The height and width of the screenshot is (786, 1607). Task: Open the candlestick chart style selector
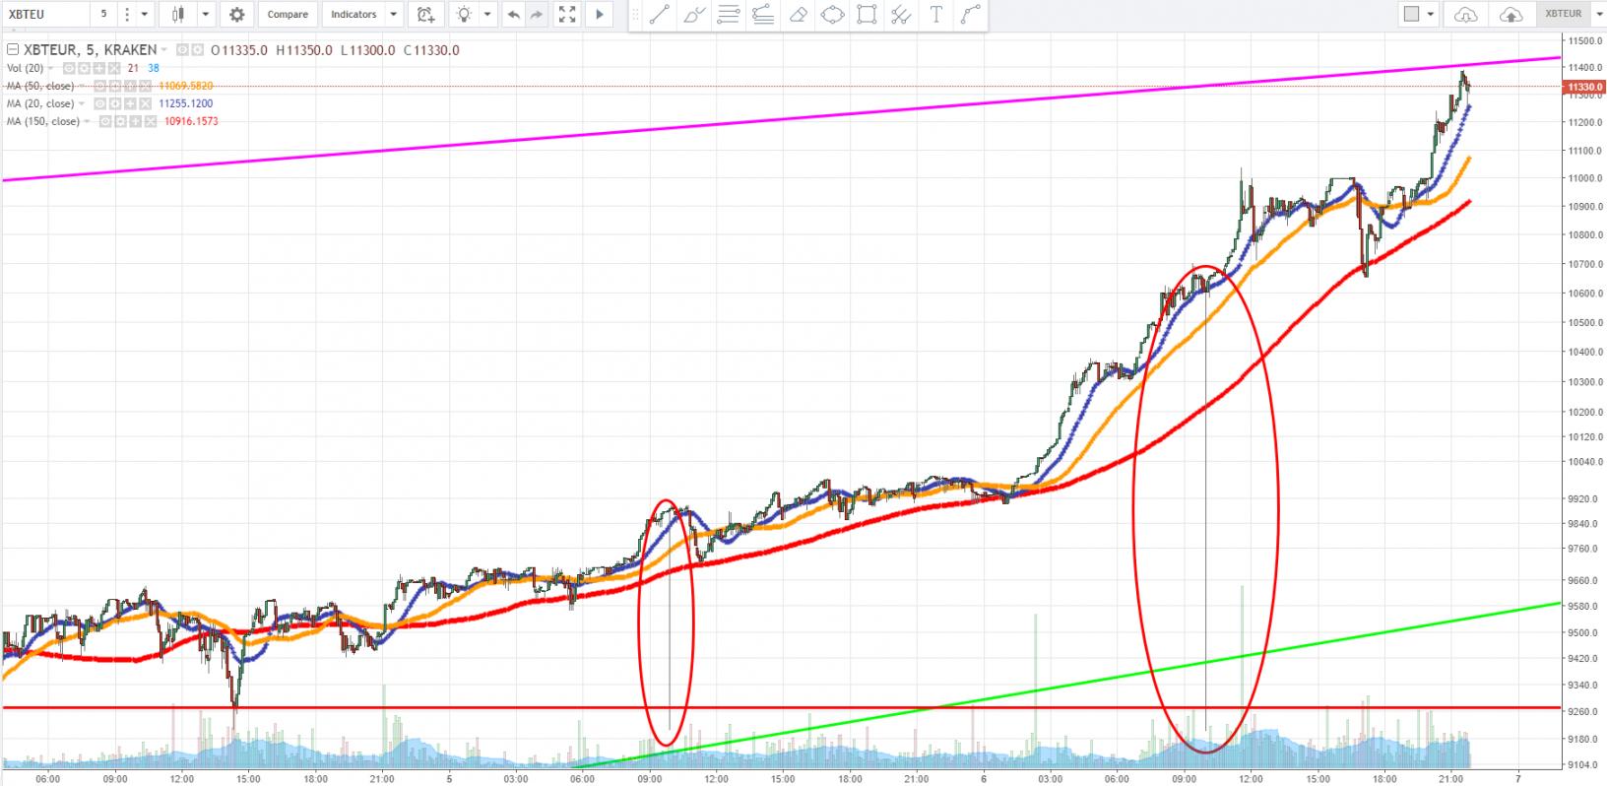(178, 14)
